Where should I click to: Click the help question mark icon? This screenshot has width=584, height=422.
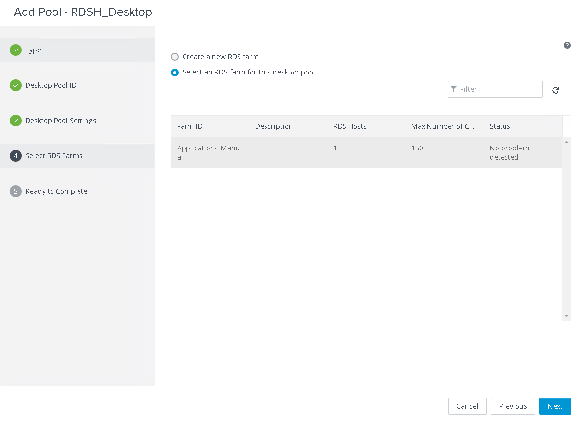click(x=567, y=45)
